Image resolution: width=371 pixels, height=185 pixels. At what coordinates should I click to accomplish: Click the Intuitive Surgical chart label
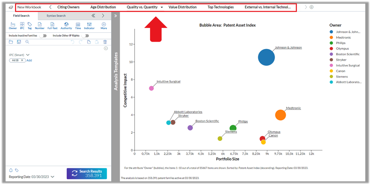[x=169, y=82]
